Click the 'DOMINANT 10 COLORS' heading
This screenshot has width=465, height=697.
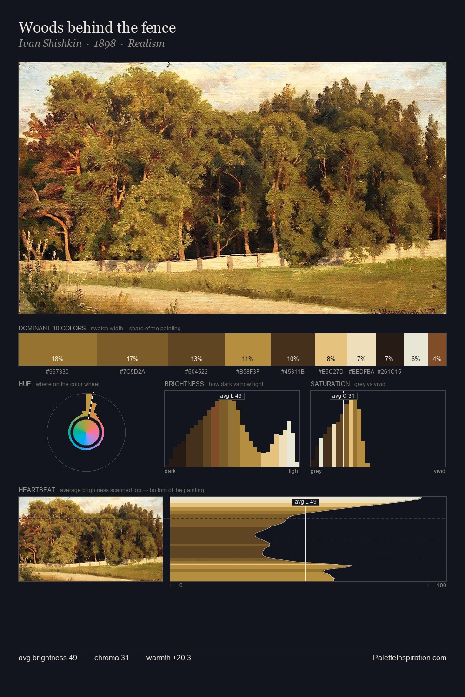pos(52,328)
